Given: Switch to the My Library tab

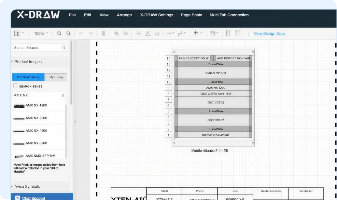Looking at the screenshot, I should coord(56,77).
